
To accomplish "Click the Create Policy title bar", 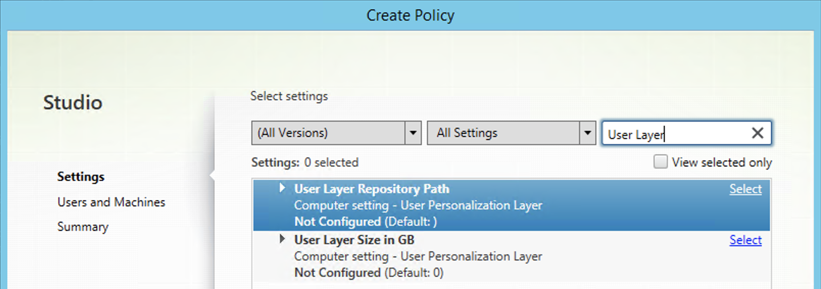I will point(410,15).
